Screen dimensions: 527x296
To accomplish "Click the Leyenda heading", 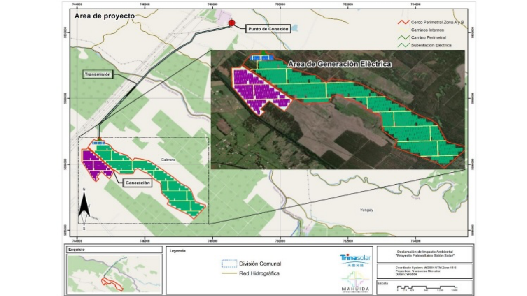I will [x=178, y=250].
